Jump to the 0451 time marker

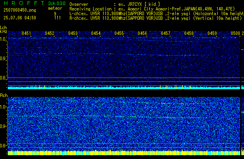pos(26,33)
